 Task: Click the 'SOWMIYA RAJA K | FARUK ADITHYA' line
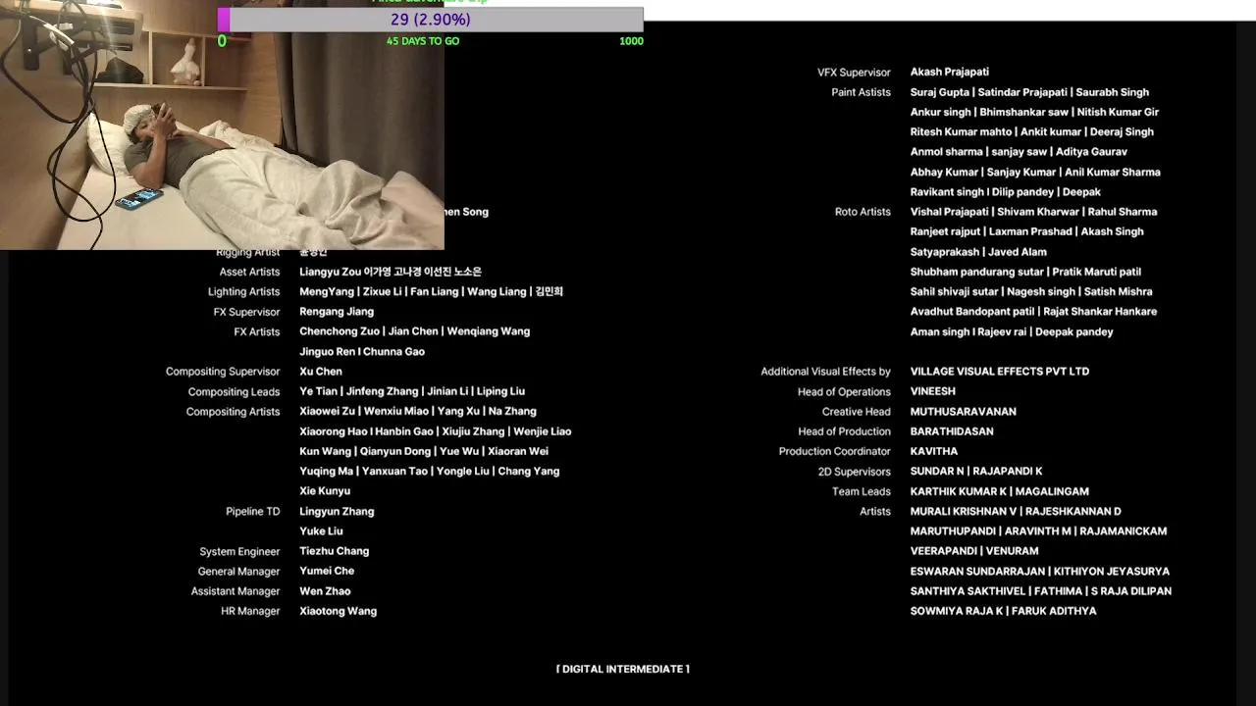[x=1004, y=611]
